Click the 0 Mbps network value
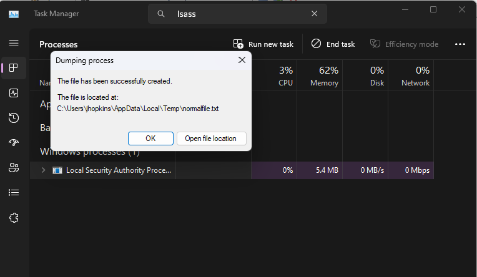Image resolution: width=477 pixels, height=277 pixels. coord(417,170)
